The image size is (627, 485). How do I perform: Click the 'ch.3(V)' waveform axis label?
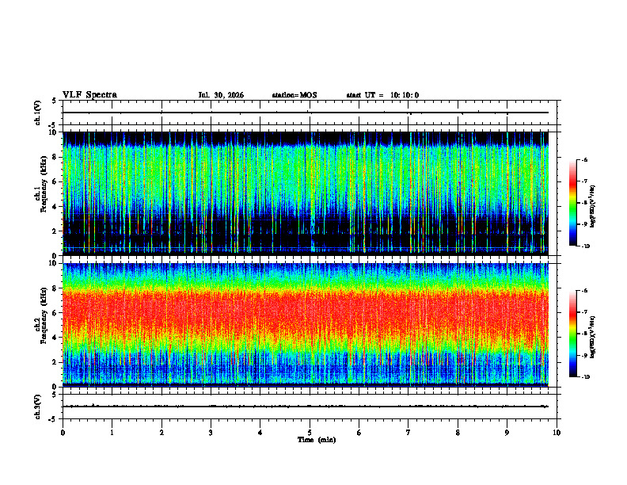pos(37,407)
